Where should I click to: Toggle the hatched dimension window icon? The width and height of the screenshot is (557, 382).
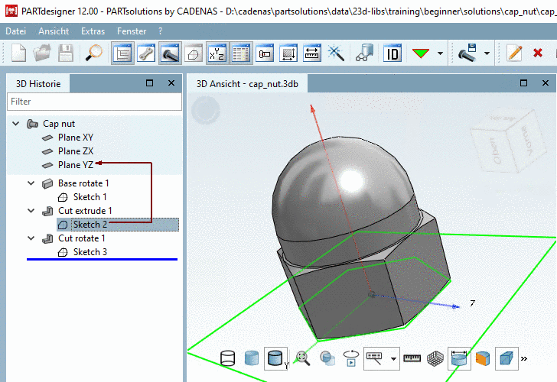288,53
